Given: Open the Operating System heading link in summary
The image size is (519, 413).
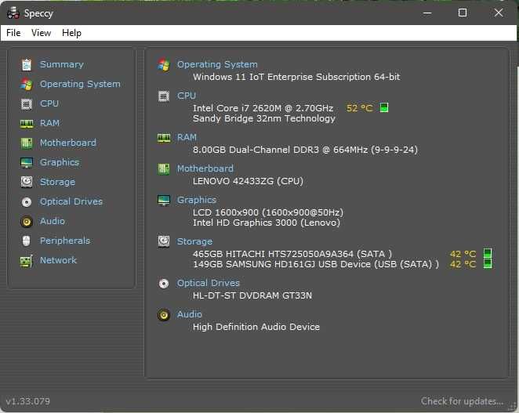Looking at the screenshot, I should pyautogui.click(x=217, y=64).
